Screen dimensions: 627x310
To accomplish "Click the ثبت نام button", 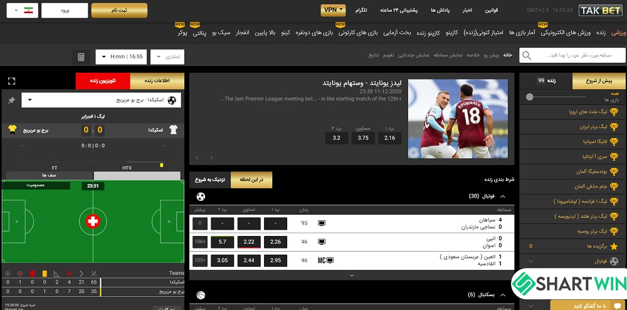I will [119, 11].
